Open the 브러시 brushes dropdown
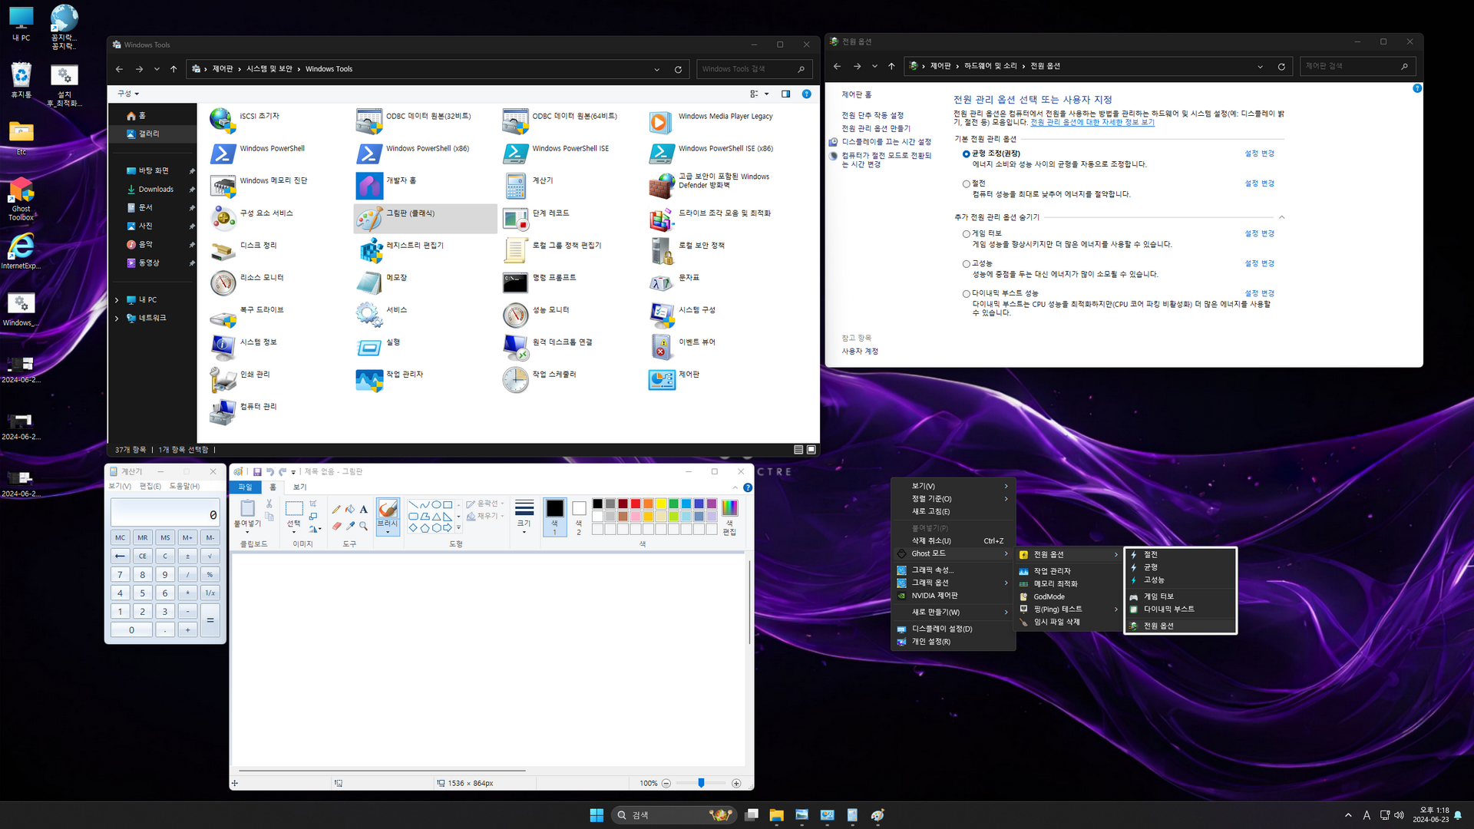Screen dimensions: 1474x829 (388, 528)
